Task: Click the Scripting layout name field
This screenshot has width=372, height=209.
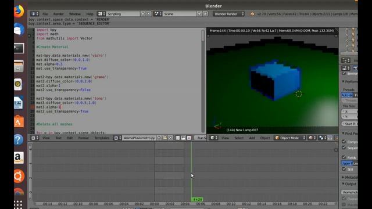Action: coord(123,14)
